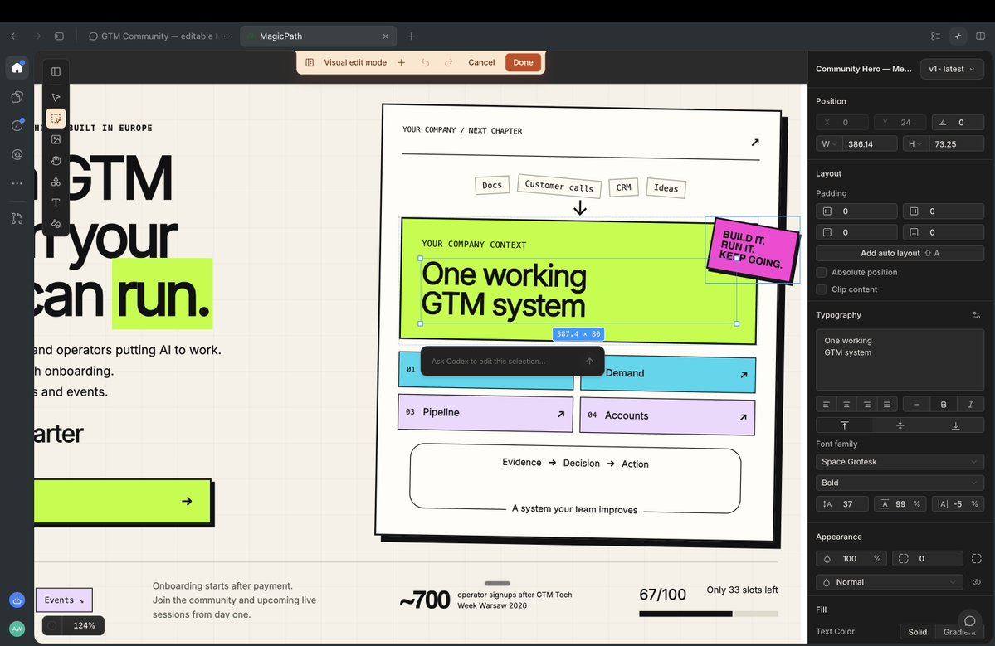Open new tab with plus button
This screenshot has height=646, width=995.
point(412,36)
